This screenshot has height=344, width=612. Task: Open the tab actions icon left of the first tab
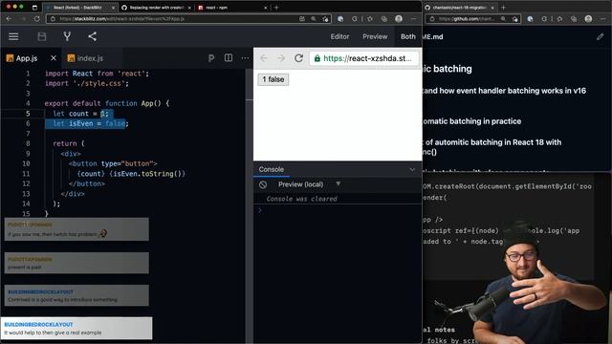click(34, 8)
